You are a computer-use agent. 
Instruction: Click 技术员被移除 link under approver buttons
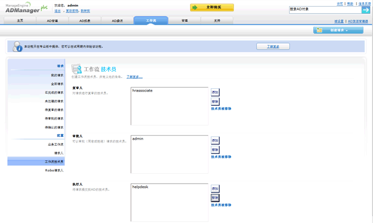point(221,157)
